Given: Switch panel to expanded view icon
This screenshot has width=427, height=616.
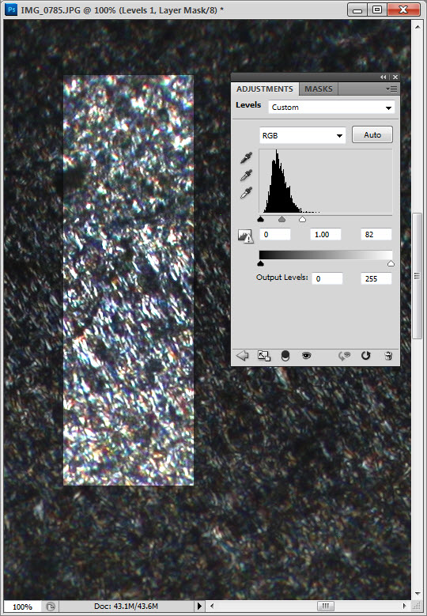Looking at the screenshot, I should 263,356.
